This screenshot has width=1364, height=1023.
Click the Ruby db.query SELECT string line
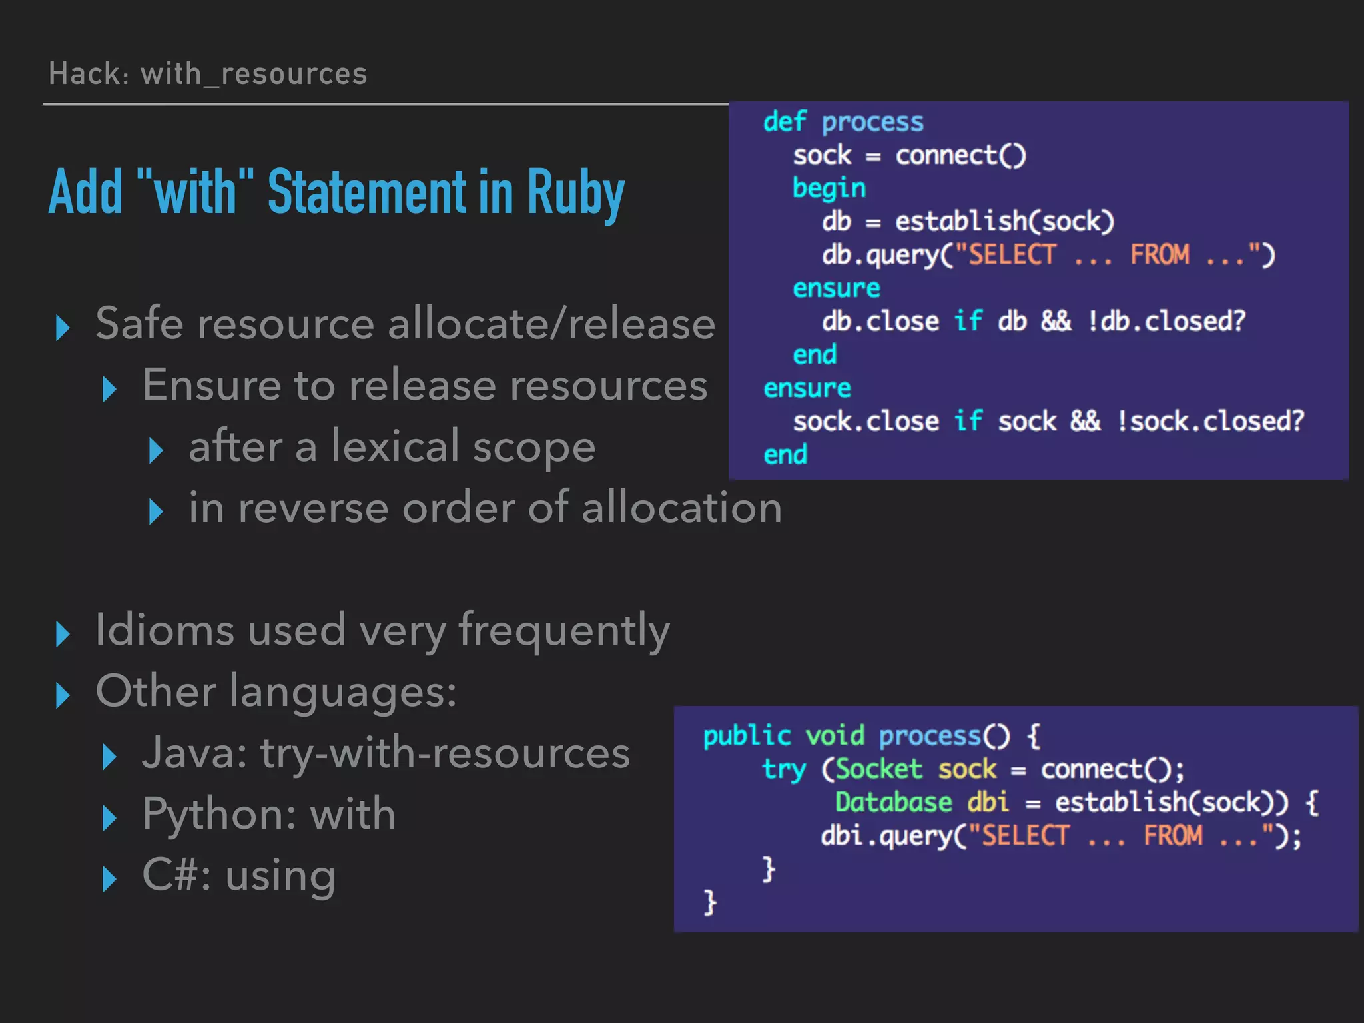1048,254
